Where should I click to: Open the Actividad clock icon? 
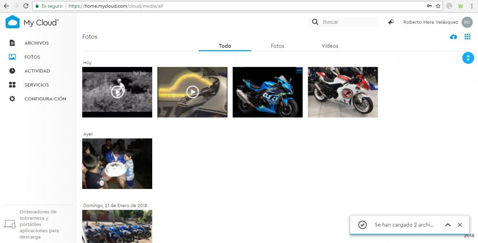12,71
